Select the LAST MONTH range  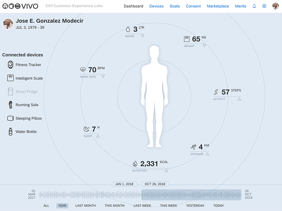click(85, 206)
